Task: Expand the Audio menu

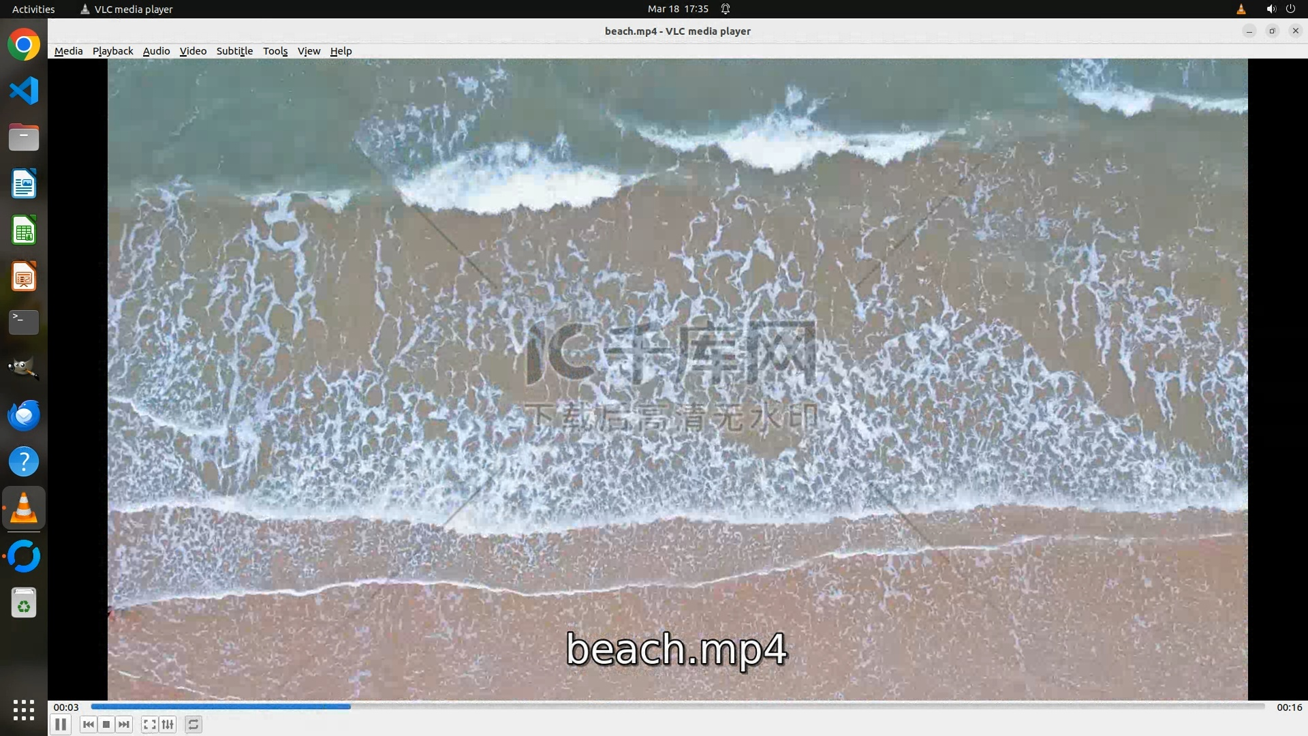Action: (156, 51)
